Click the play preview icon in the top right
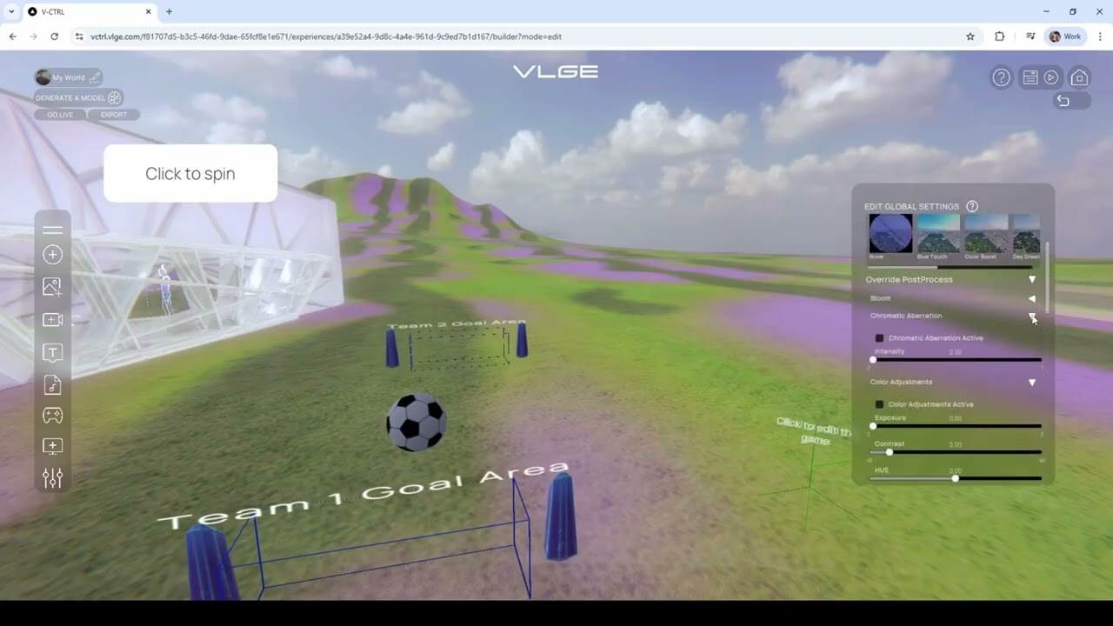1113x626 pixels. click(1051, 77)
